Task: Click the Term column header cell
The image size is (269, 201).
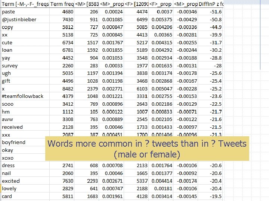Action: [25, 4]
